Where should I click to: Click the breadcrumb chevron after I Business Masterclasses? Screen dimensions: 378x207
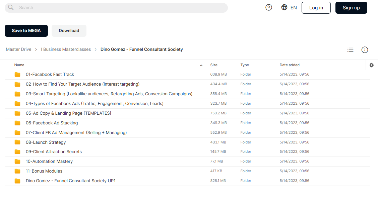click(x=96, y=49)
